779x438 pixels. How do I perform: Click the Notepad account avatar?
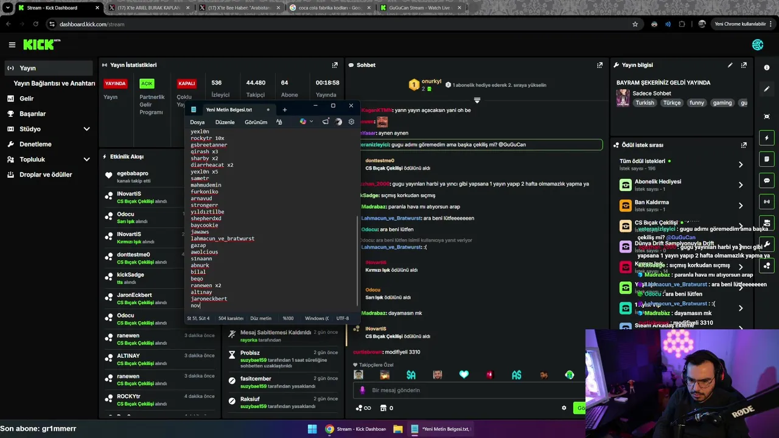(x=339, y=122)
